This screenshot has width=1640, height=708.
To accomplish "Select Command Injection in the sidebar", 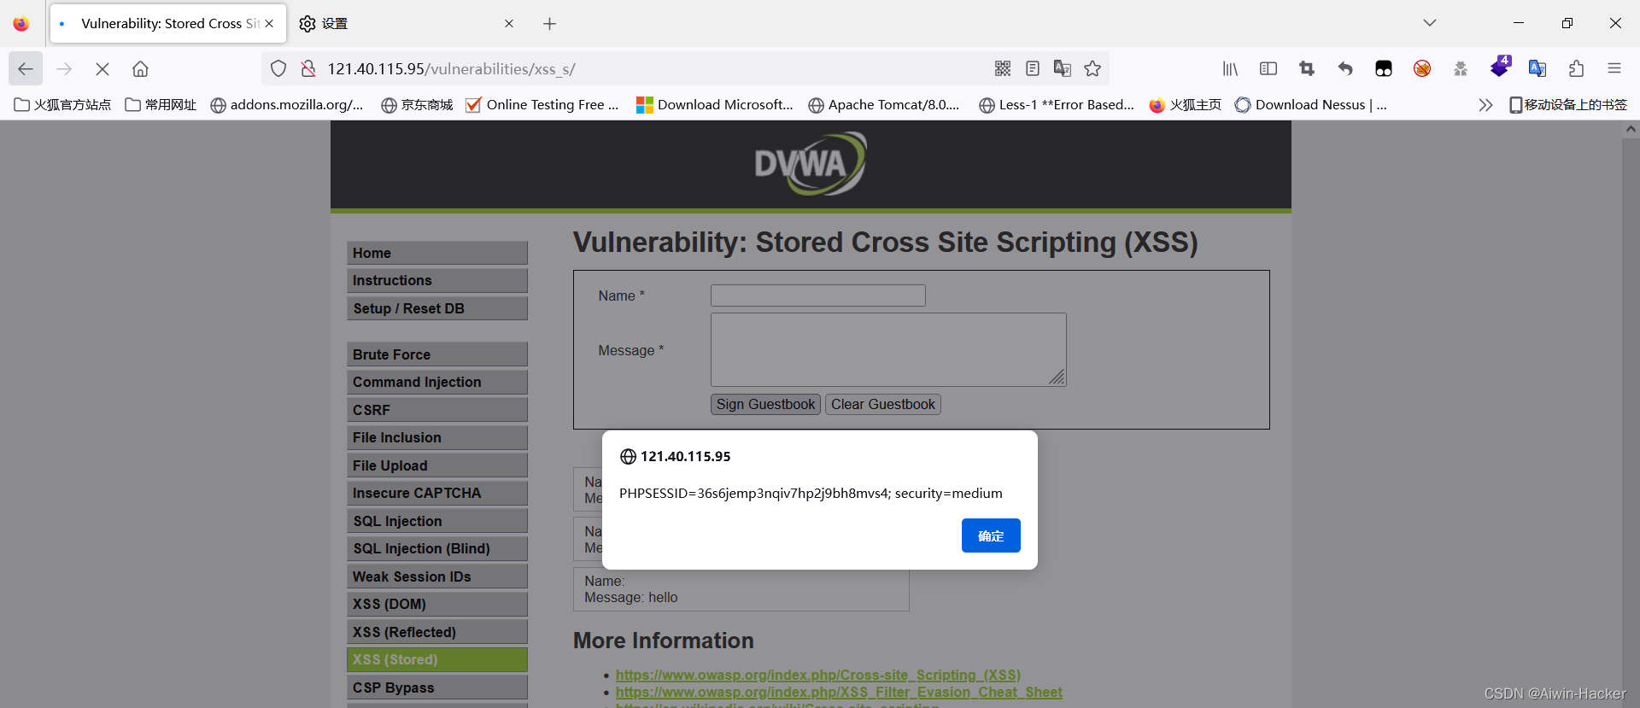I will coord(437,382).
